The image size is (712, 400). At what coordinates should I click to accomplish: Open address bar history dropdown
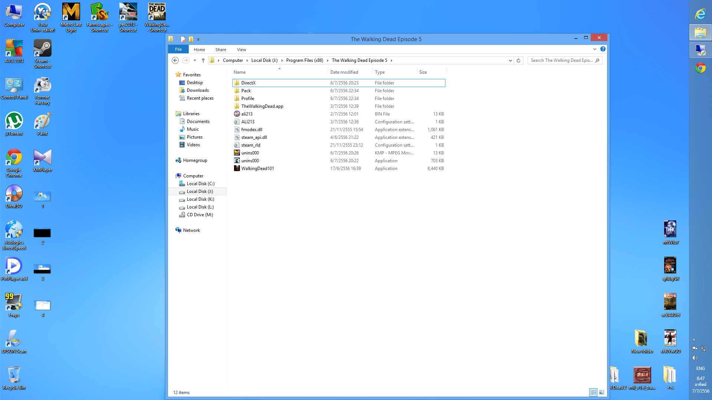pyautogui.click(x=510, y=60)
